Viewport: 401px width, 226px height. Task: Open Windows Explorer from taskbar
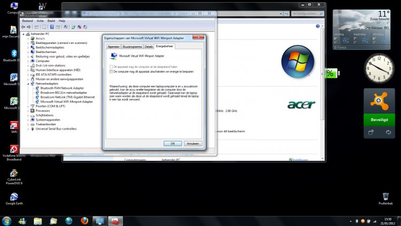tap(38, 221)
